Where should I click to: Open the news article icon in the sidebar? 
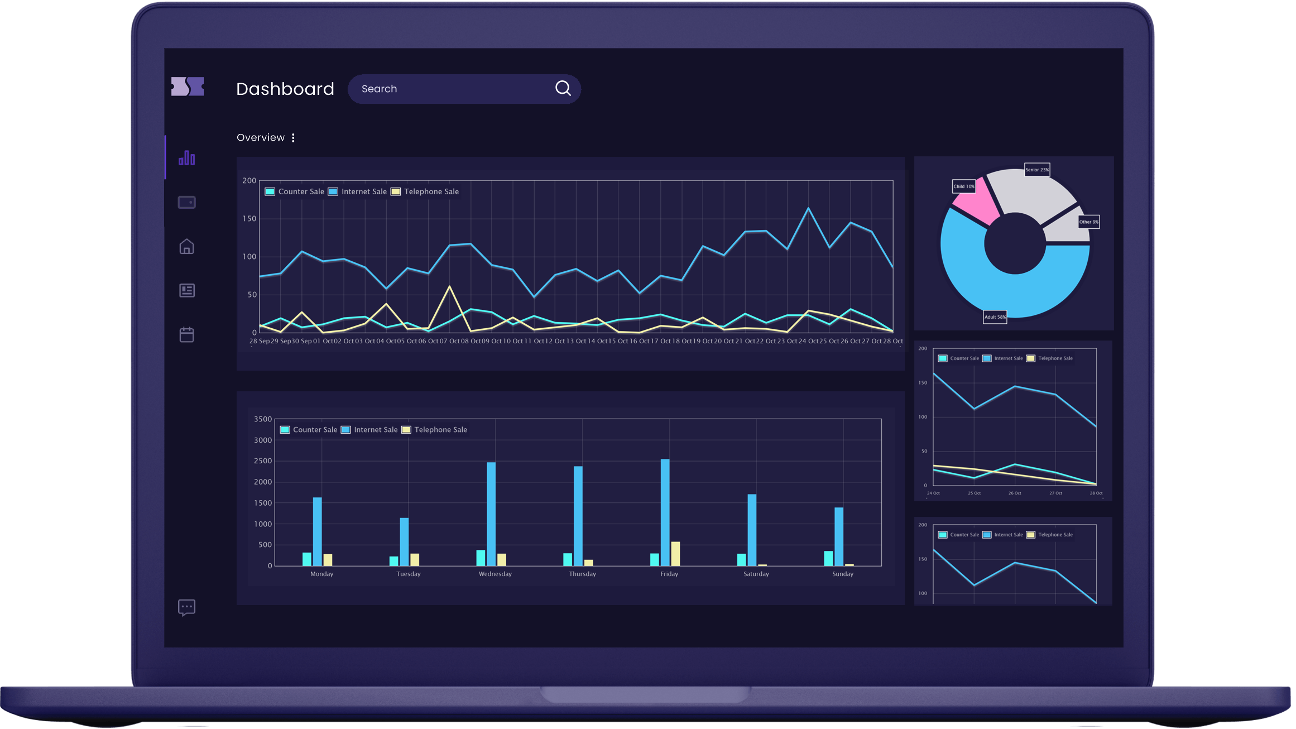click(187, 290)
